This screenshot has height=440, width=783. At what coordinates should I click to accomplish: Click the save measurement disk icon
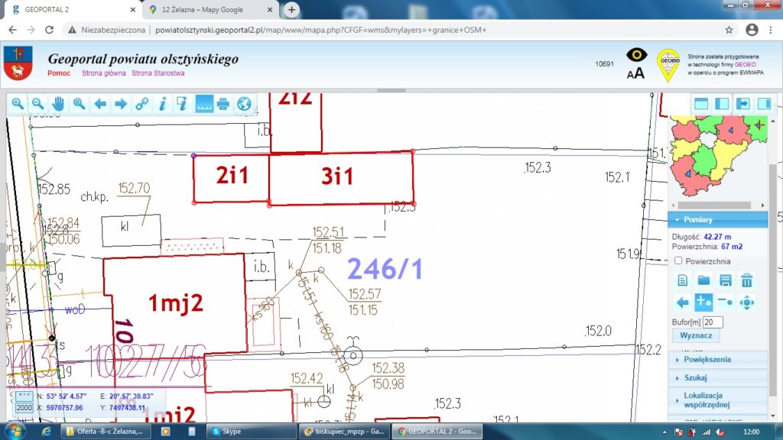726,280
